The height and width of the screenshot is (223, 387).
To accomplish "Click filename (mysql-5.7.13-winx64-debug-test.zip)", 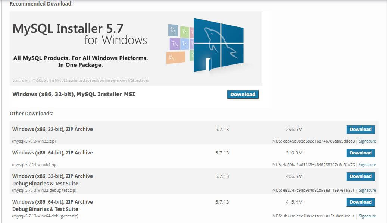I will [45, 216].
